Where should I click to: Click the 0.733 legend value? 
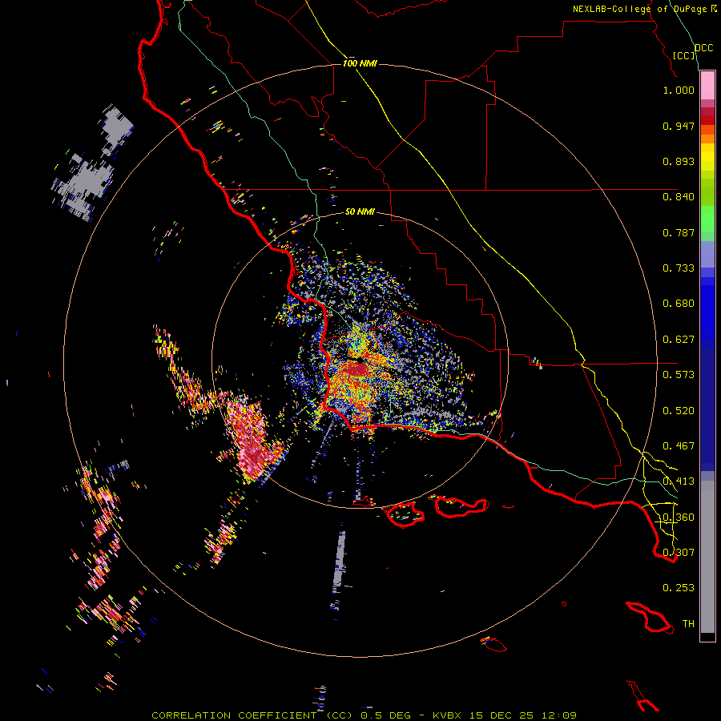point(679,268)
